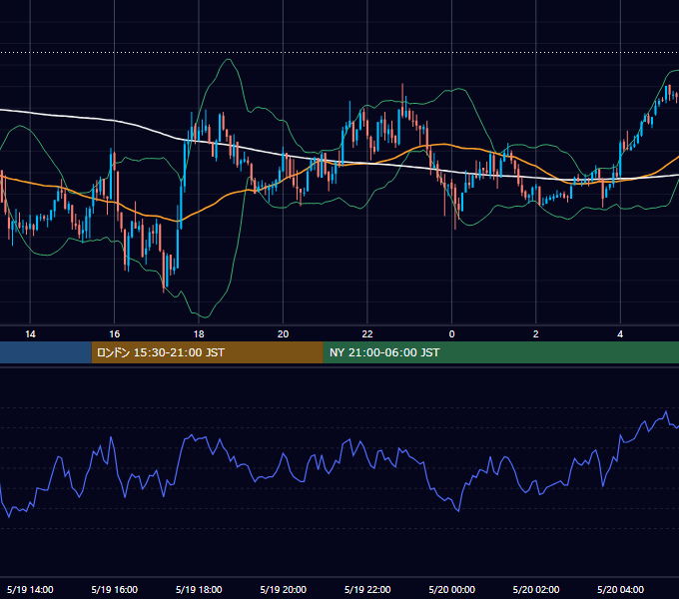Click the 5/19 20:00 date label
Viewport: 679px width, 599px height.
(x=284, y=589)
